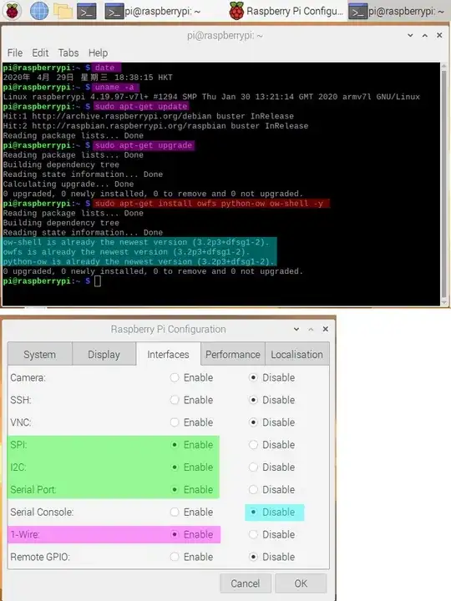The image size is (451, 601).
Task: Enable the Serial Console
Action: point(191,512)
